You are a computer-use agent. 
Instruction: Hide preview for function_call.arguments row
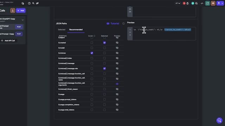tap(117, 84)
